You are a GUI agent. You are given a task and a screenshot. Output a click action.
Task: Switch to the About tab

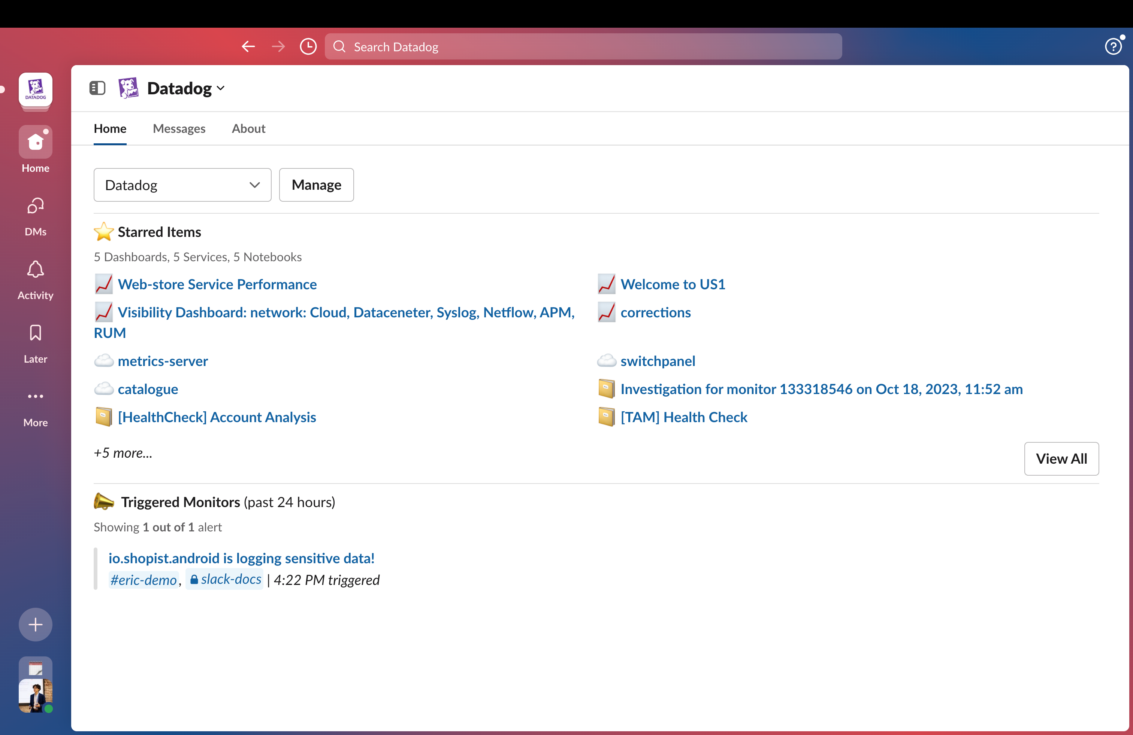tap(248, 128)
